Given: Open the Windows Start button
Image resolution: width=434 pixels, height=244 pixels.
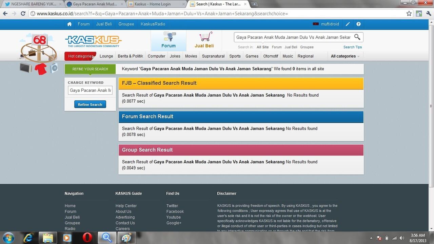Looking at the screenshot, I should [x=8, y=238].
